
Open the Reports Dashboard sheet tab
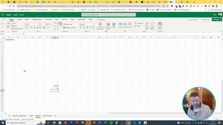(20, 116)
